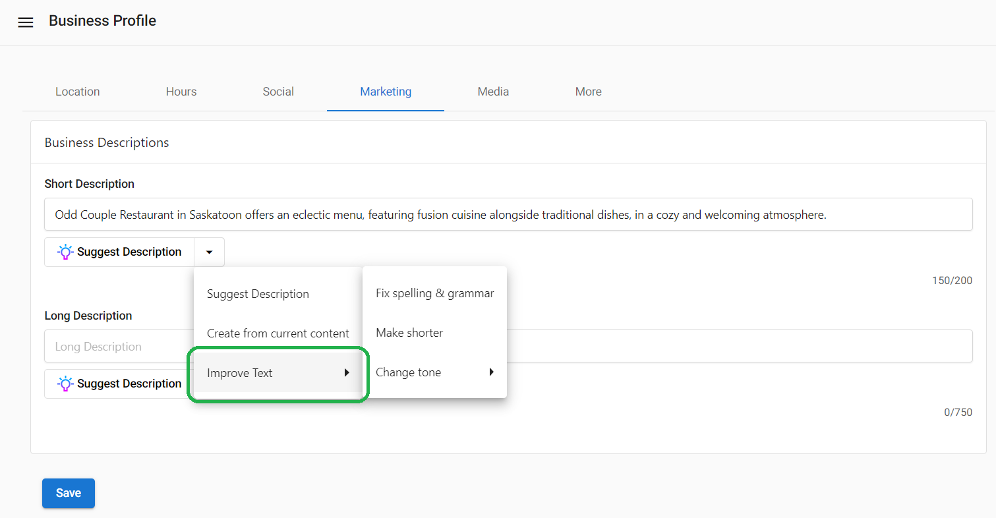Expand the More tab
This screenshot has height=518, width=996.
pyautogui.click(x=588, y=92)
